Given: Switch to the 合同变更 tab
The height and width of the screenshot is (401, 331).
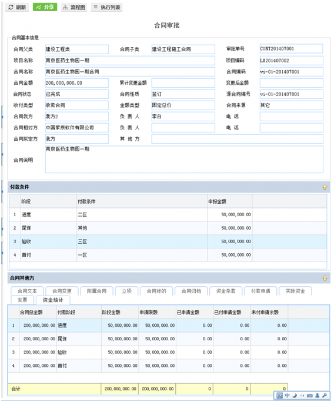Looking at the screenshot, I should click(x=62, y=291).
